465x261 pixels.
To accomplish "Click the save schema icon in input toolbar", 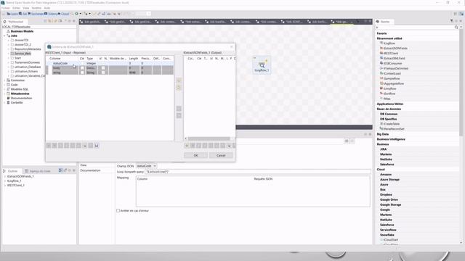I will pyautogui.click(x=97, y=146).
